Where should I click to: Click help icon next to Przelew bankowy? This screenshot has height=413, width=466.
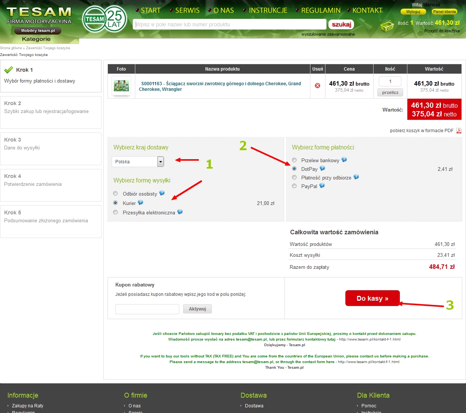click(x=344, y=160)
